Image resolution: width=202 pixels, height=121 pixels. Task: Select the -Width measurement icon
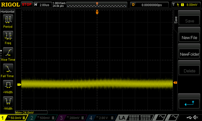[8, 101]
